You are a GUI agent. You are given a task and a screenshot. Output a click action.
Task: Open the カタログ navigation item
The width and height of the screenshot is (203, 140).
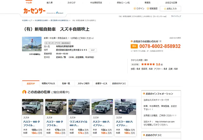[71, 3]
